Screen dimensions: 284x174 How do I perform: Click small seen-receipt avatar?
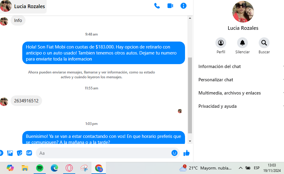coord(180,111)
